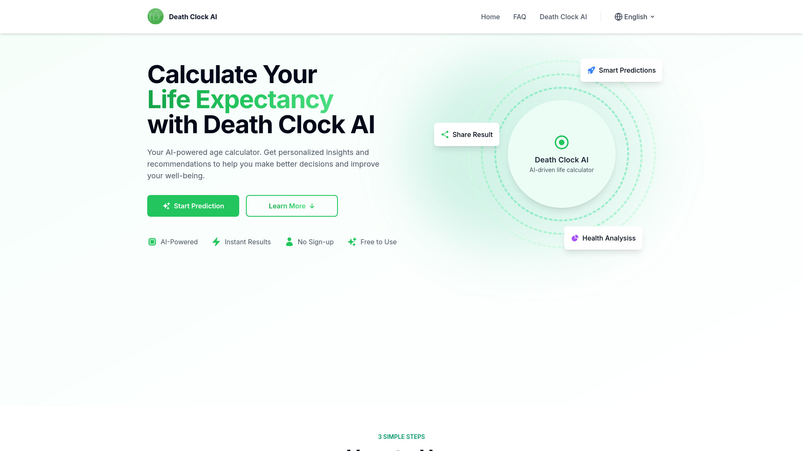Image resolution: width=803 pixels, height=451 pixels.
Task: Click the Free to Use sparkle icon
Action: click(x=353, y=242)
